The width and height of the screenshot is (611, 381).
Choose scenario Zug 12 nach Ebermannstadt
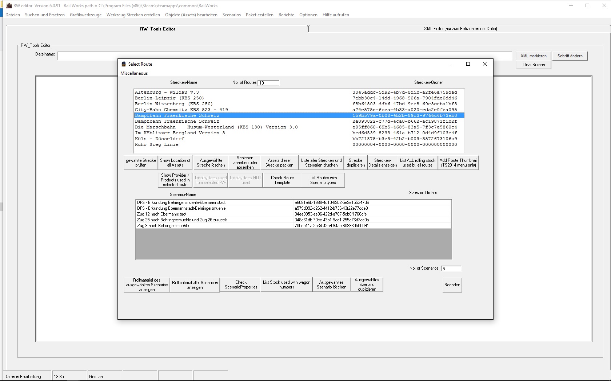[x=161, y=214]
